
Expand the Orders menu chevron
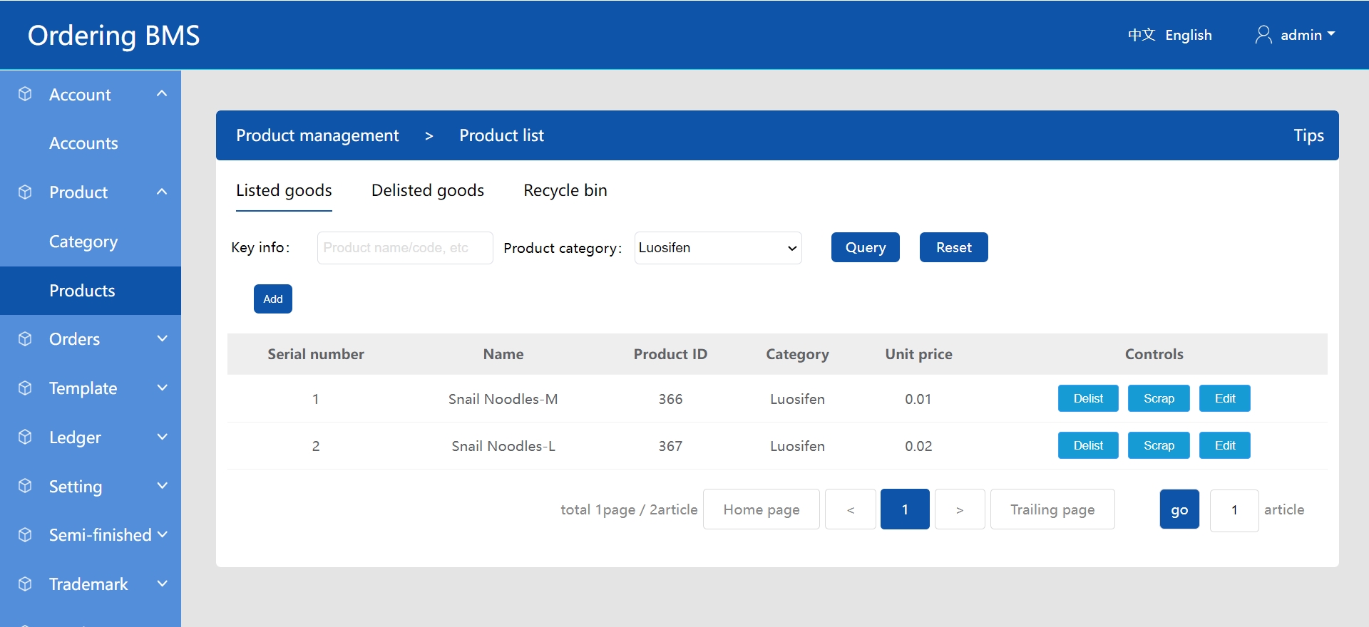click(163, 338)
